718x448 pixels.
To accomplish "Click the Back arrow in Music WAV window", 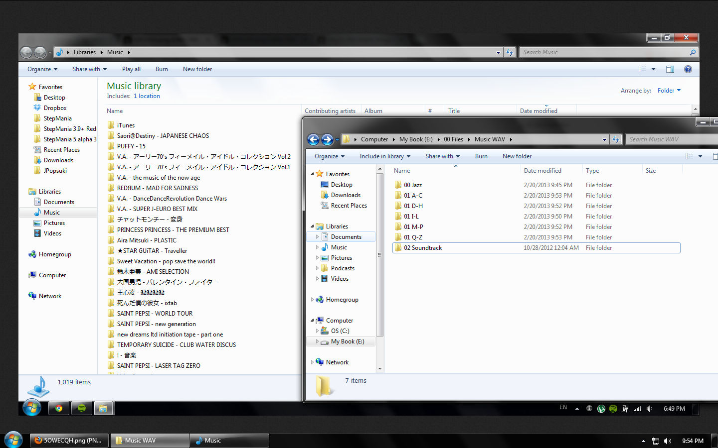I will [x=313, y=139].
